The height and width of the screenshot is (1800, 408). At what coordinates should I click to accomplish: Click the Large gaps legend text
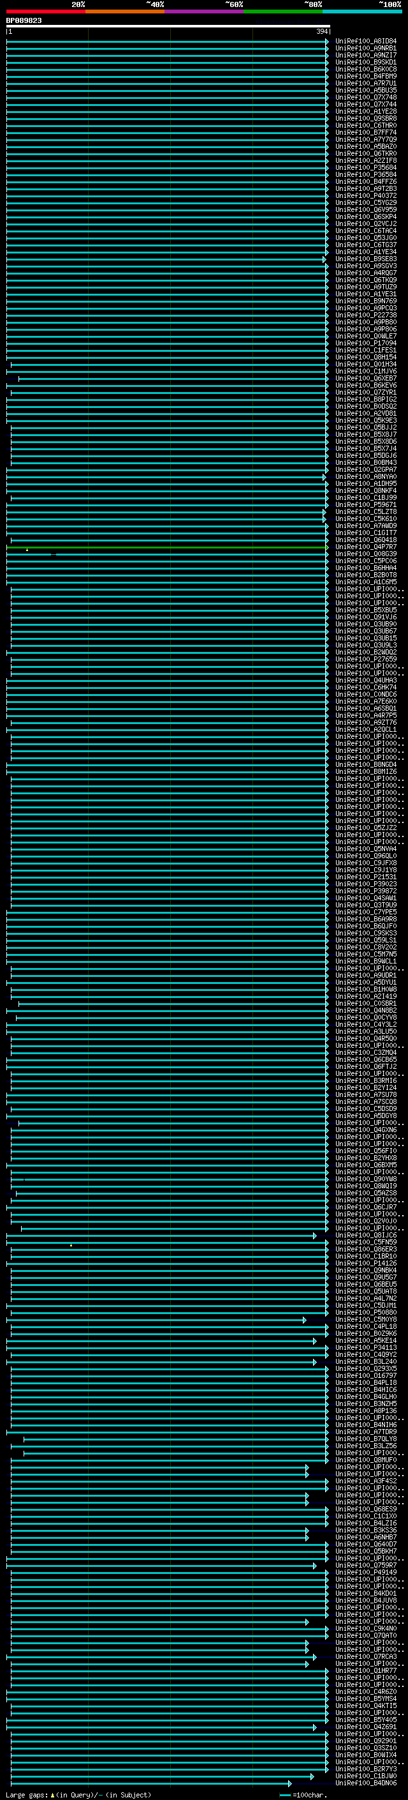[78, 1795]
